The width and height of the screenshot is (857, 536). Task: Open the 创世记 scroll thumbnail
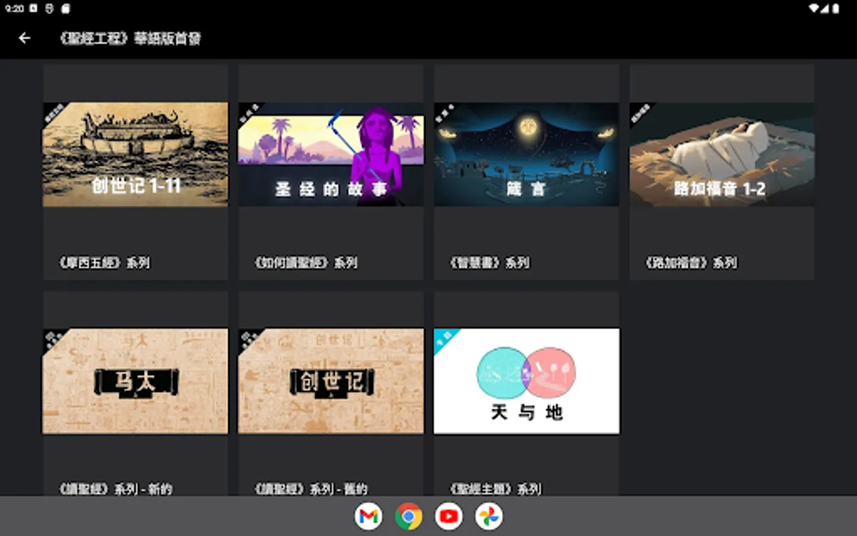tap(331, 381)
